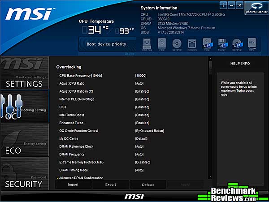Select the DRAM Frequency label
This screenshot has height=202, width=269.
pos(72,155)
